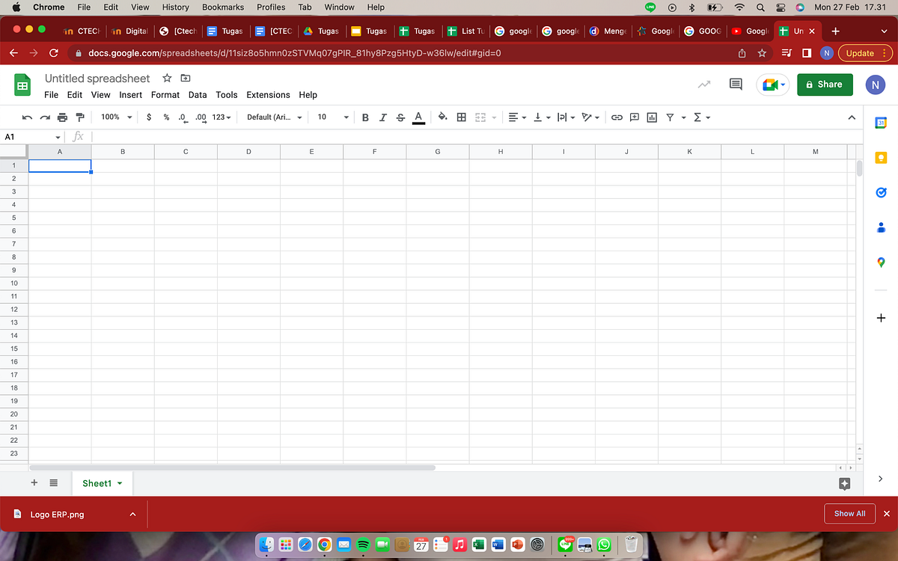Format selection as currency
This screenshot has width=898, height=561.
[148, 117]
